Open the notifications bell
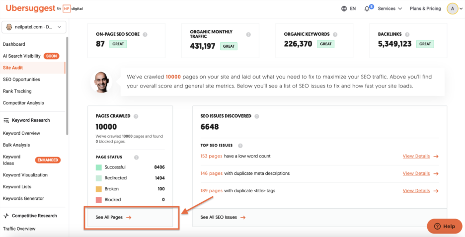 tap(367, 8)
